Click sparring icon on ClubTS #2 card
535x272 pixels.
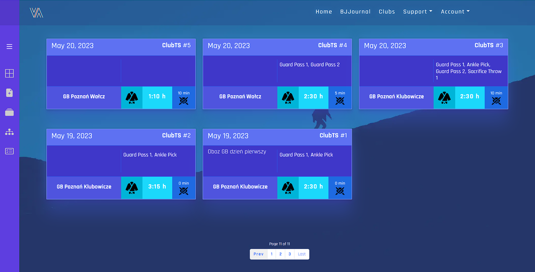coord(183,191)
